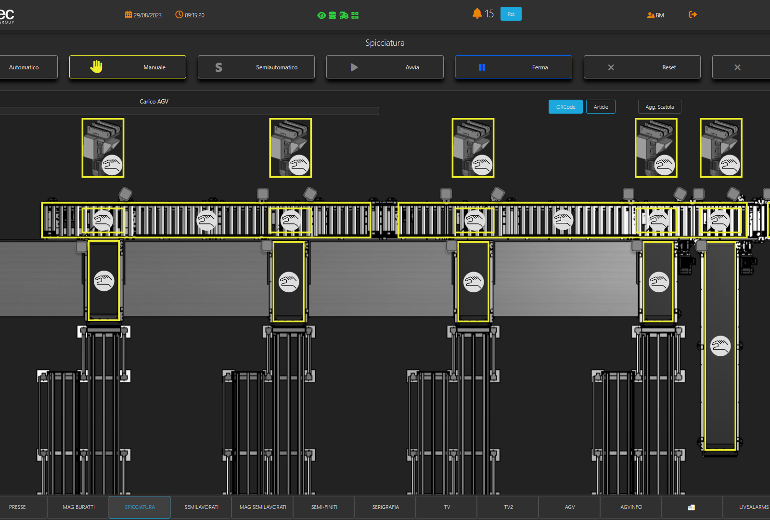Select the fifth, rightmost machine thumbnail
Image resolution: width=770 pixels, height=520 pixels.
coord(721,148)
